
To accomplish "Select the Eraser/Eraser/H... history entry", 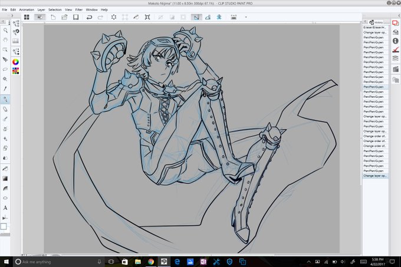I will [x=375, y=27].
